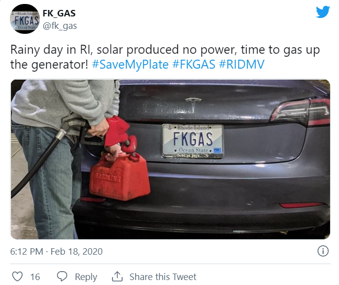Click the share upload arrow icon

(x=117, y=277)
